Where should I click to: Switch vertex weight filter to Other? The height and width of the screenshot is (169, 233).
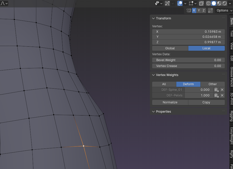[x=213, y=84]
